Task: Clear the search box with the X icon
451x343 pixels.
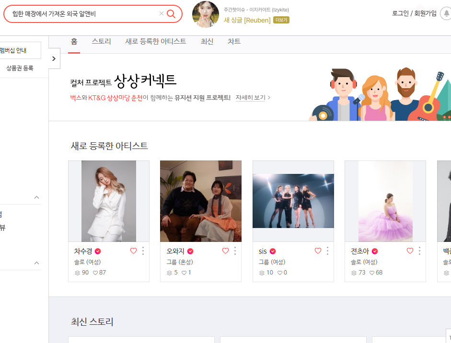Action: (161, 14)
